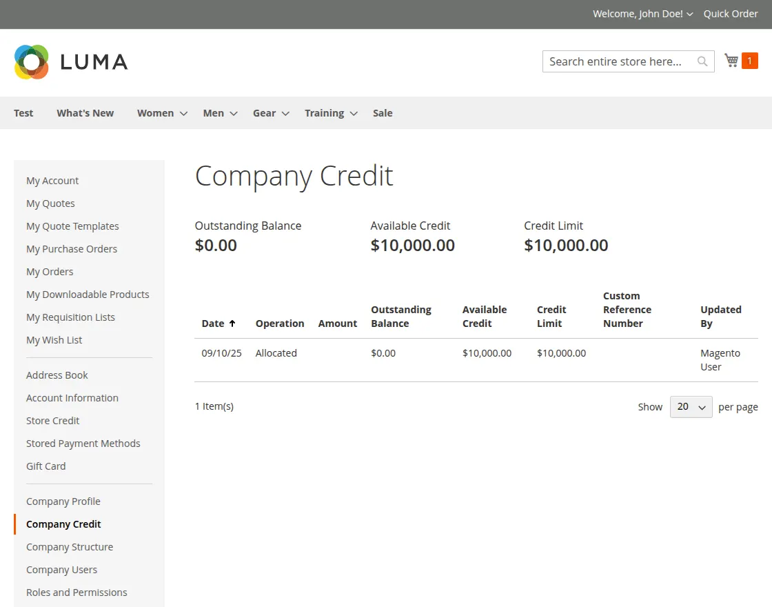Expand the Training menu chevron
The height and width of the screenshot is (607, 772).
click(x=354, y=114)
